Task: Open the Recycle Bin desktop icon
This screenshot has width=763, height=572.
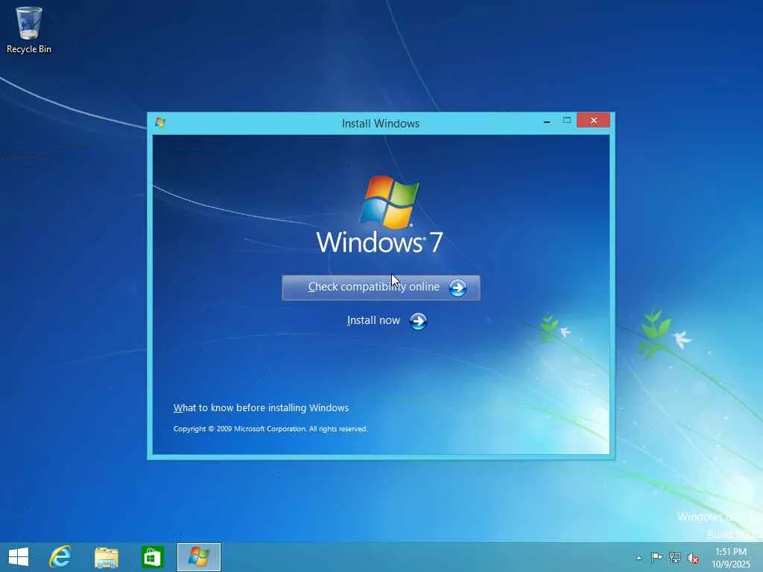Action: pos(29,30)
